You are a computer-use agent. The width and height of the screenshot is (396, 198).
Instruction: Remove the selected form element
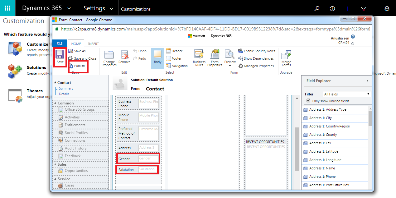click(x=124, y=58)
